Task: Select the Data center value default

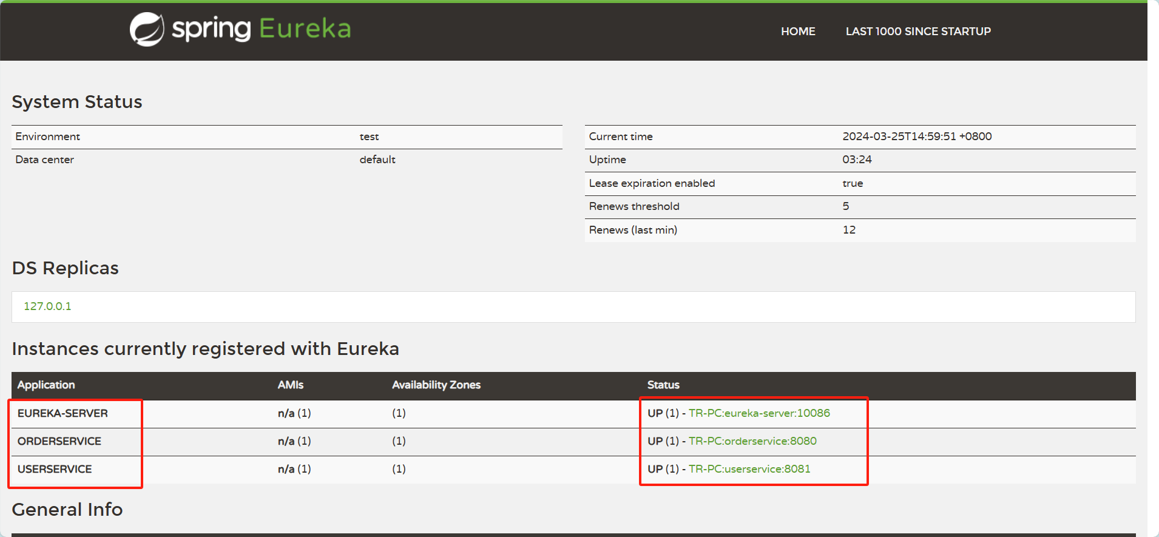Action: [377, 160]
